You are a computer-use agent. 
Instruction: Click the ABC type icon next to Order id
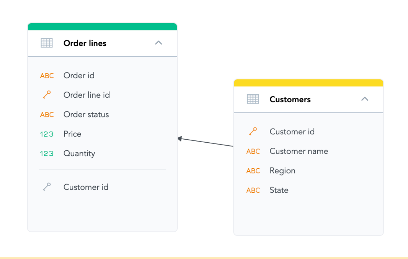[47, 75]
